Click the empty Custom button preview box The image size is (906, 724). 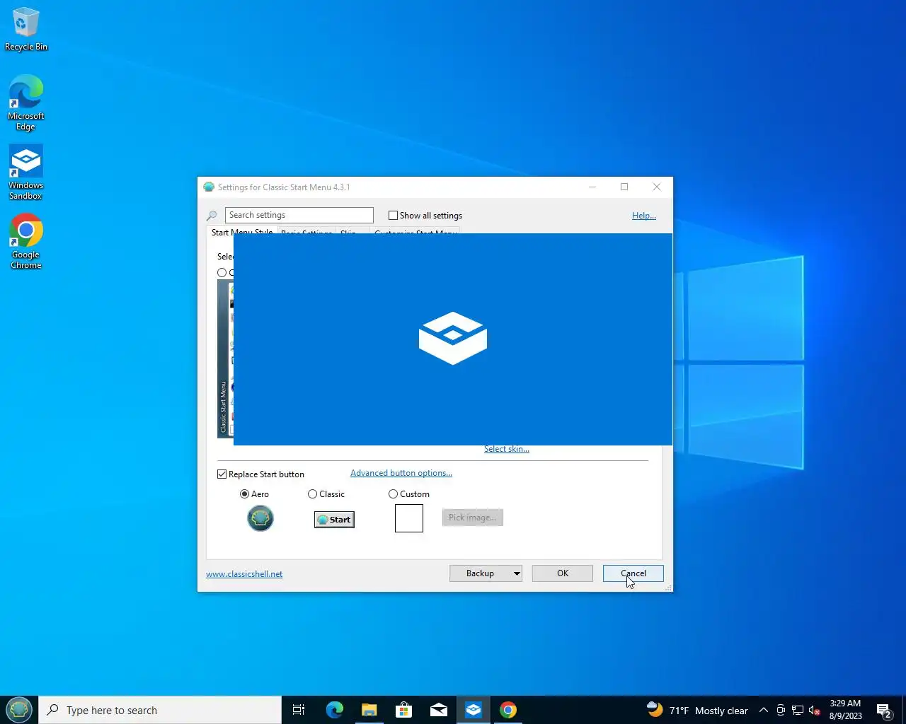[409, 518]
